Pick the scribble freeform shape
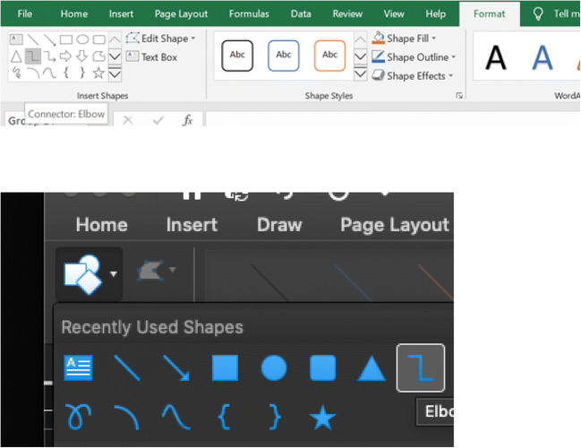Screen dimensions: 581x448 [78, 416]
